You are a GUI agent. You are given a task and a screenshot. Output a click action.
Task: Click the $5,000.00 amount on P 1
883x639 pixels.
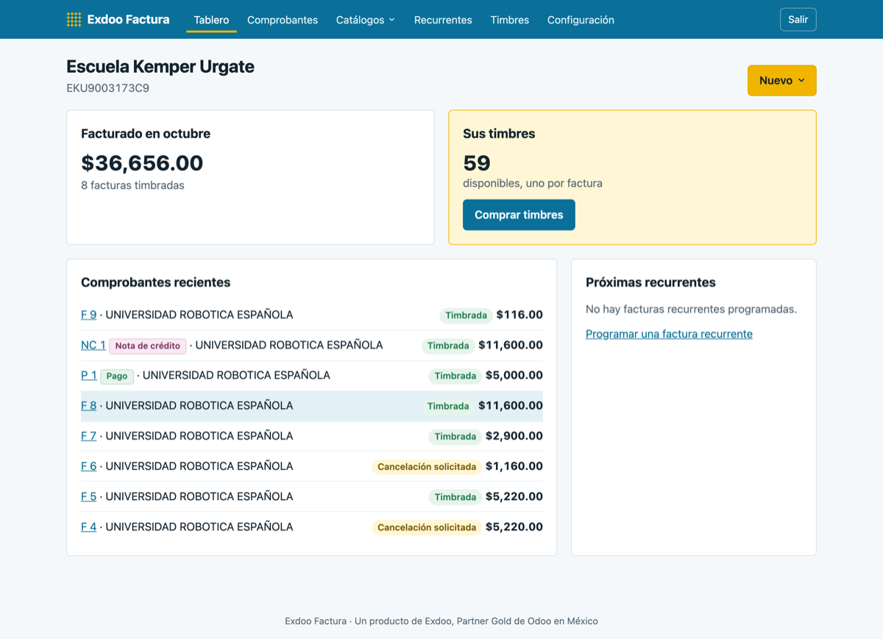click(x=514, y=375)
